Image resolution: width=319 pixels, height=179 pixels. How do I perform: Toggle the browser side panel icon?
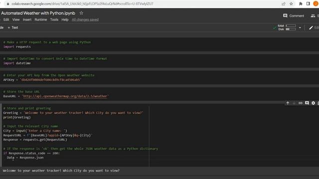[x=308, y=4]
